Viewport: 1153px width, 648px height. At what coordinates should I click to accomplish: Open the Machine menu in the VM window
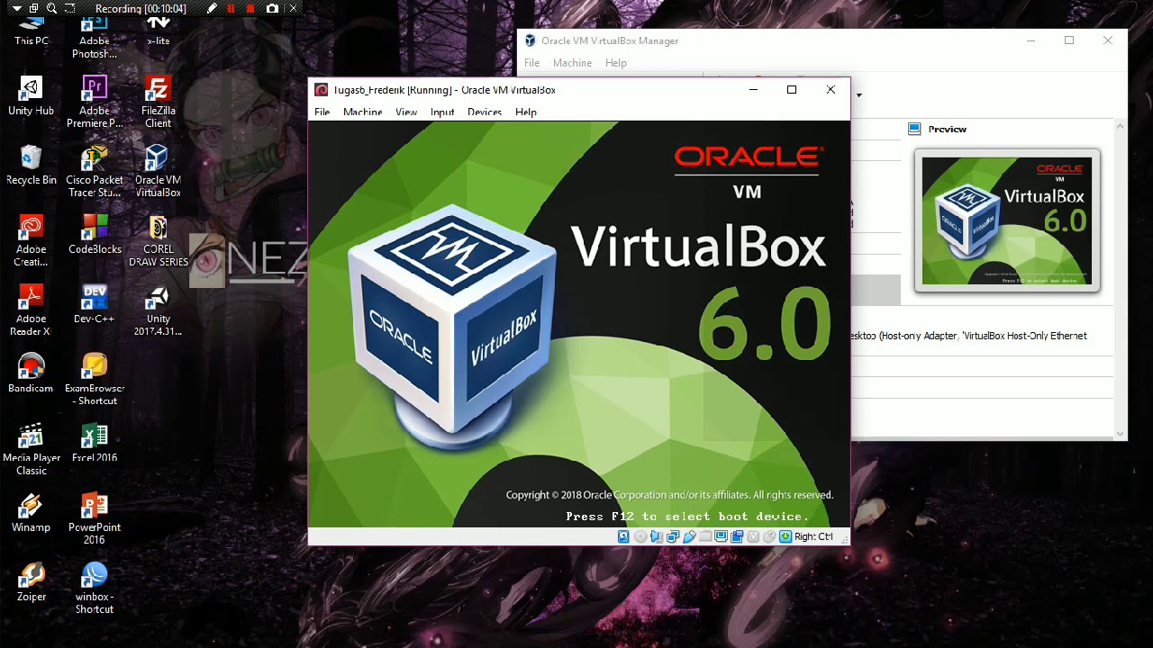click(362, 112)
